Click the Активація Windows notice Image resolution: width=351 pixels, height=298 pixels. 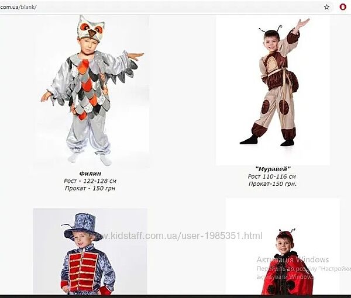tap(292, 259)
